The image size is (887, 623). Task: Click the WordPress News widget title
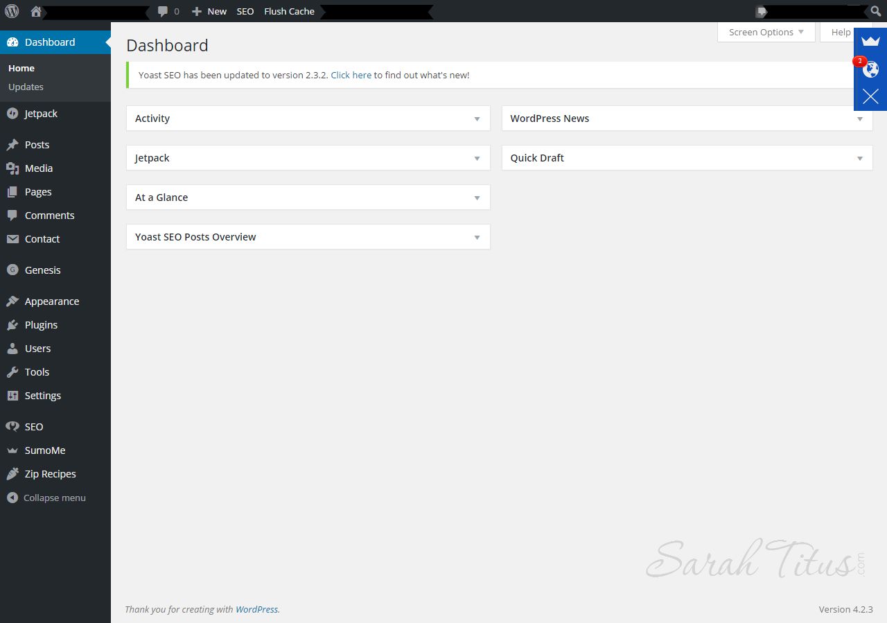pos(550,119)
